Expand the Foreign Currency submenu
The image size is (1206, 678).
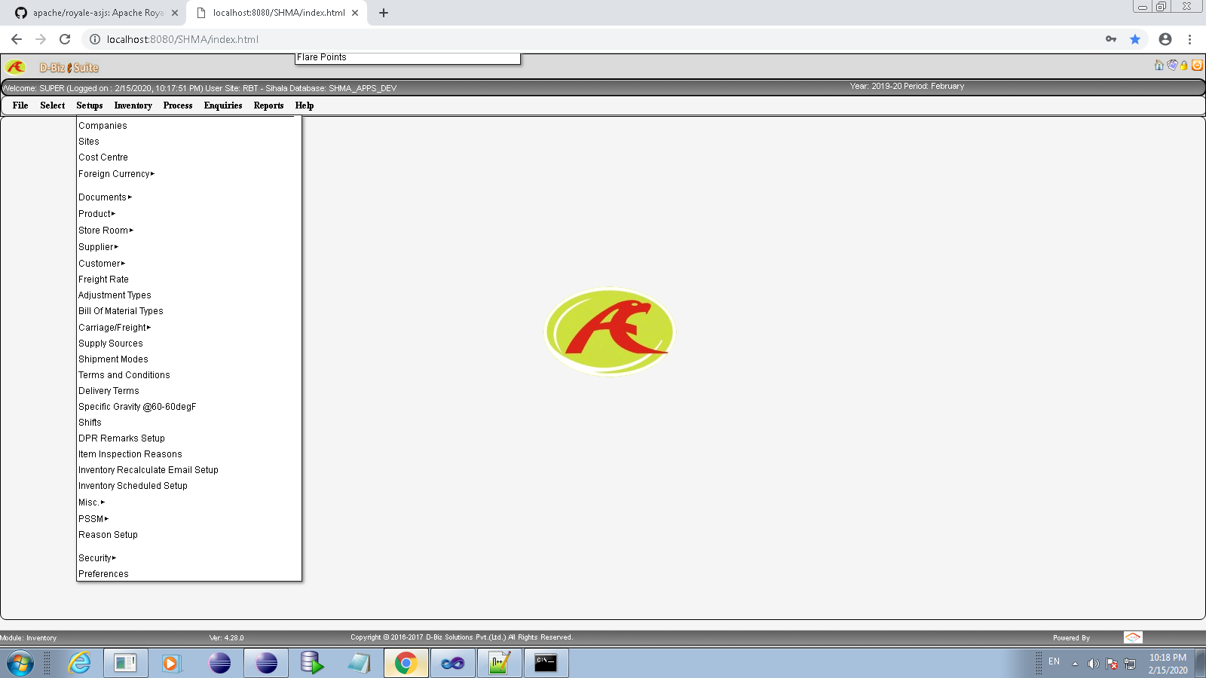click(x=114, y=173)
